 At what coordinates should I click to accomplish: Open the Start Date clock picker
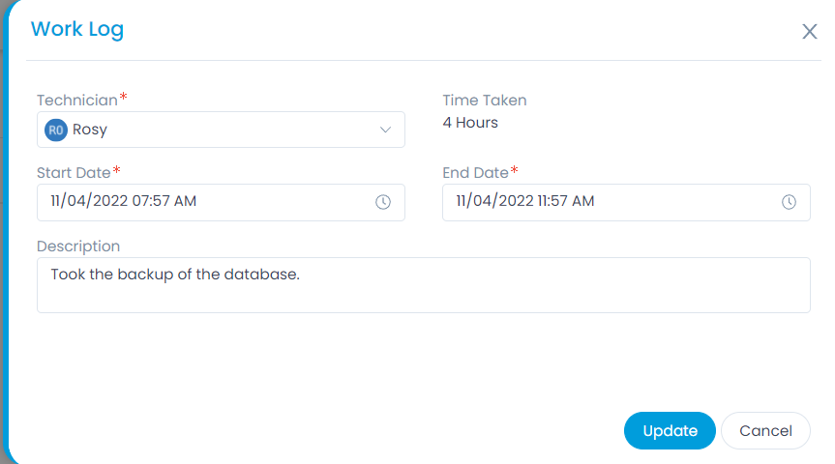tap(383, 202)
